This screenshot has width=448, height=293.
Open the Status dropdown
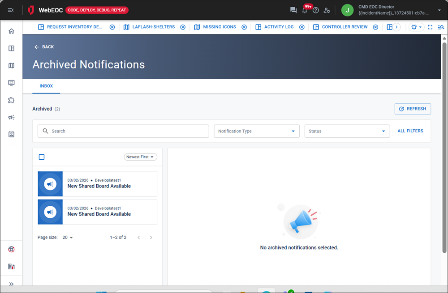tap(347, 131)
